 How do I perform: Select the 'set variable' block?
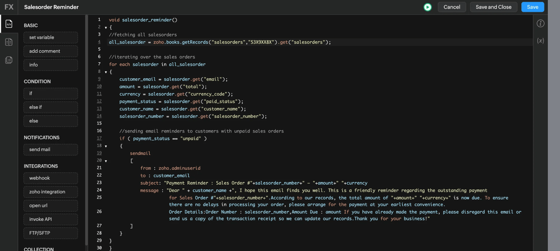51,37
